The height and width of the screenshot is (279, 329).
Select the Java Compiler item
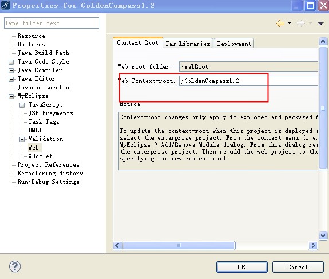coord(40,70)
